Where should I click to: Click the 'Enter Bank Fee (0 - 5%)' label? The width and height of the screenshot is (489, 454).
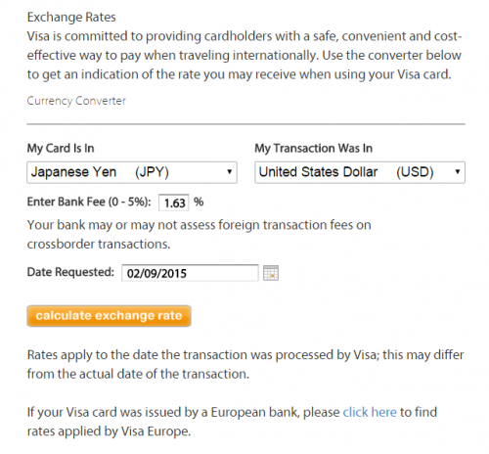[x=89, y=202]
